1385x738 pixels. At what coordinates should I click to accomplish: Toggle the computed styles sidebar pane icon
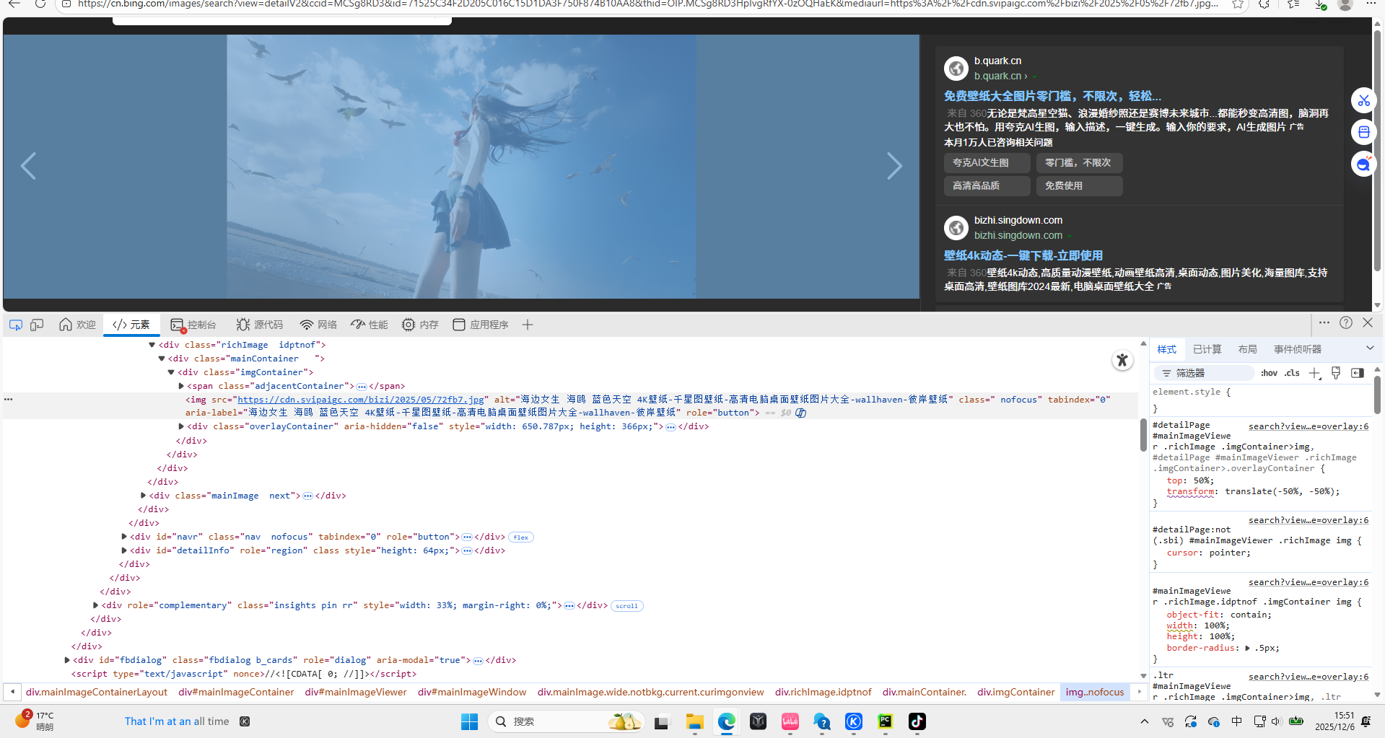(1358, 373)
